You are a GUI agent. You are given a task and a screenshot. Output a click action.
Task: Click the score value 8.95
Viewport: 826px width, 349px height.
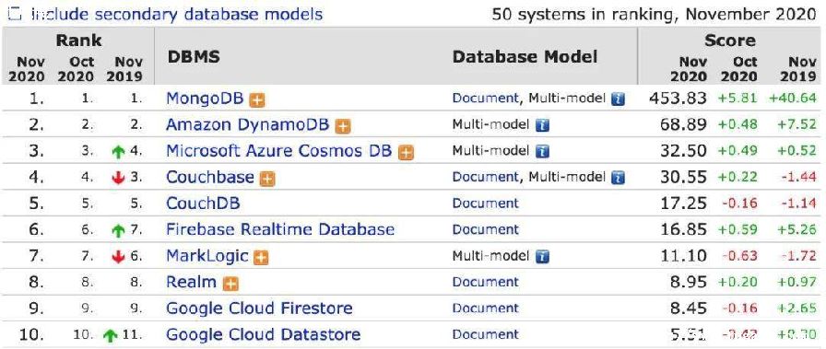(x=688, y=282)
